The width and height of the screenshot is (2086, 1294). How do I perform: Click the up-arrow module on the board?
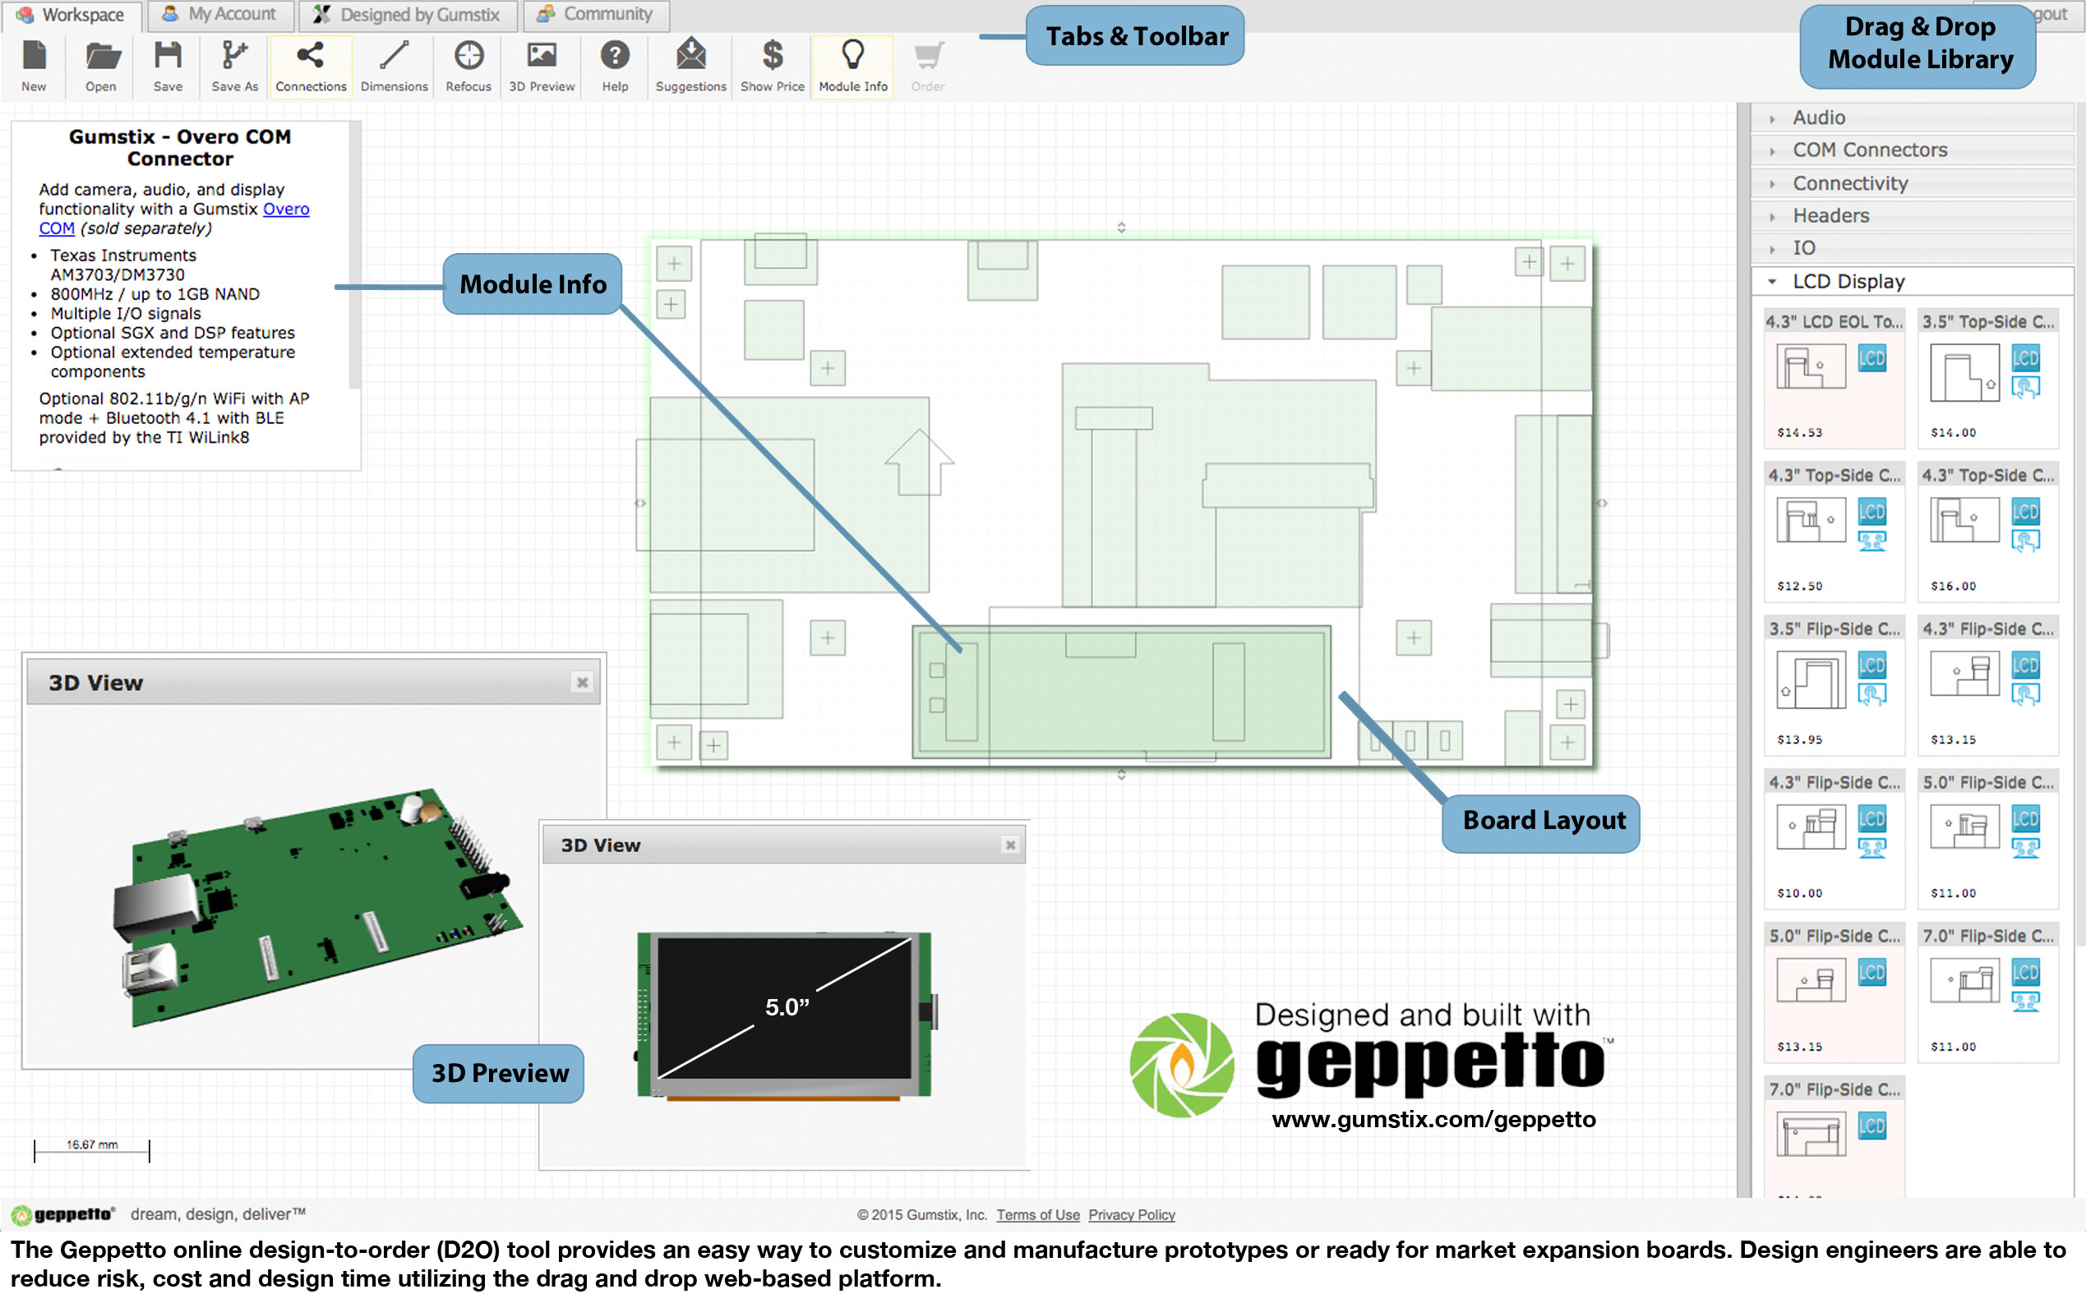tap(918, 462)
